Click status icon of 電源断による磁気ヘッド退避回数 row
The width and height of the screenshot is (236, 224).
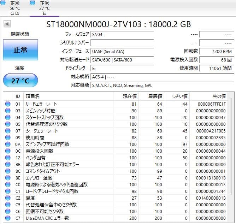coord(8,184)
